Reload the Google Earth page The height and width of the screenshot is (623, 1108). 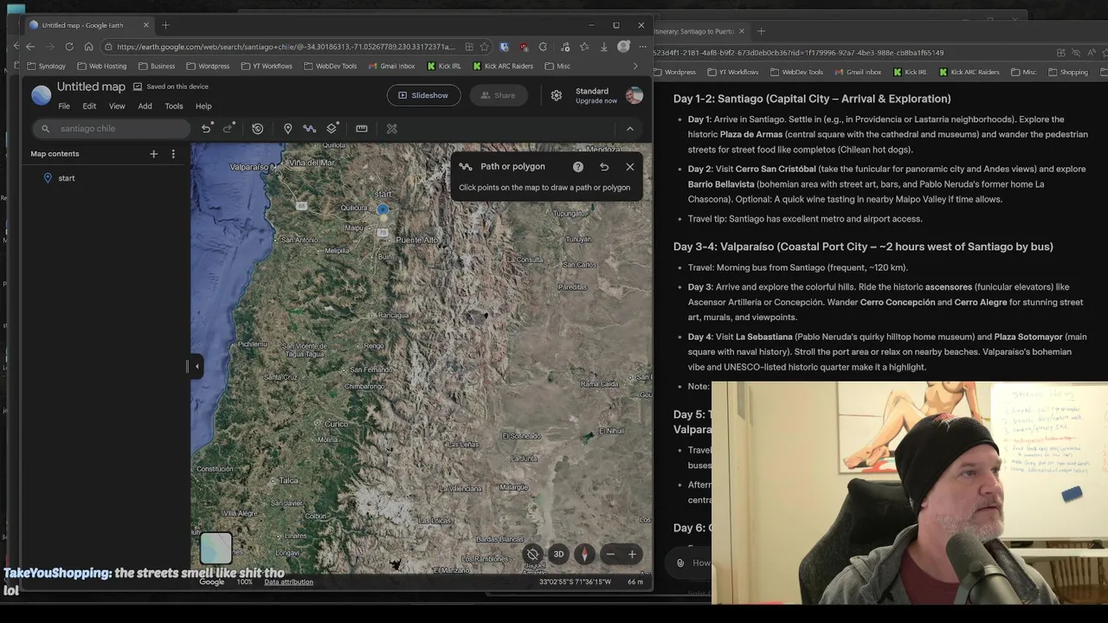(x=69, y=47)
